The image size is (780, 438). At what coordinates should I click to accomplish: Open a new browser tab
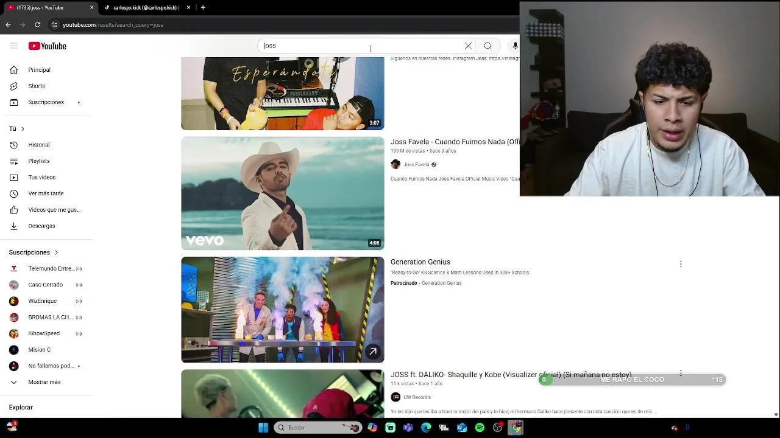[x=203, y=7]
